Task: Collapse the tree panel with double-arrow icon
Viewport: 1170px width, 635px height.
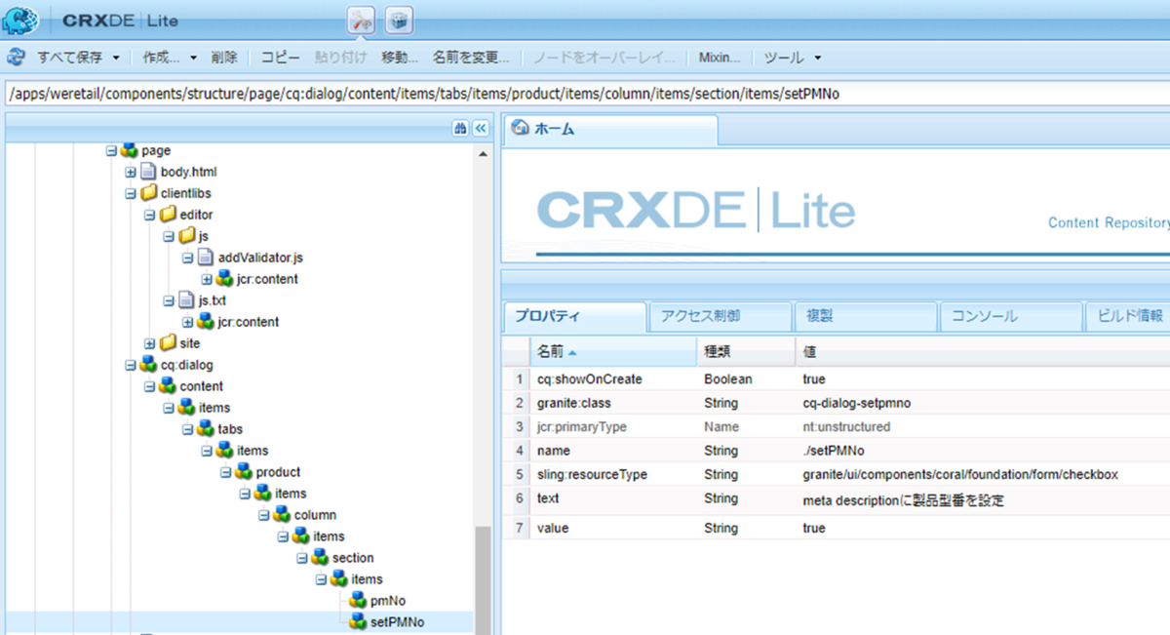Action: coord(480,129)
